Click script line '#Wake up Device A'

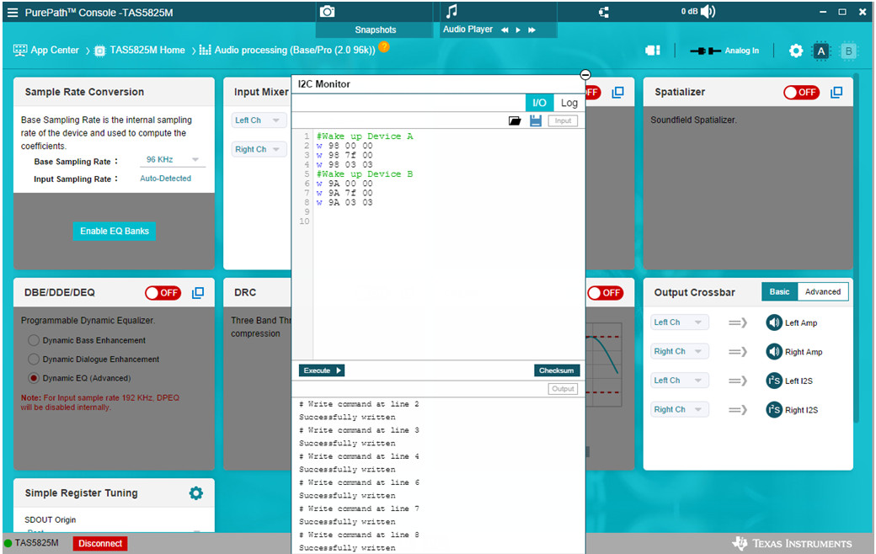point(365,136)
